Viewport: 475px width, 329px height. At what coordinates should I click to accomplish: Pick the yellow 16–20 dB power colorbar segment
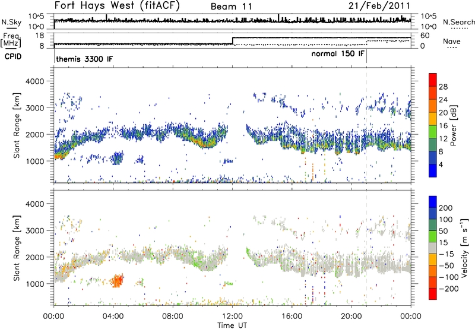coord(433,119)
